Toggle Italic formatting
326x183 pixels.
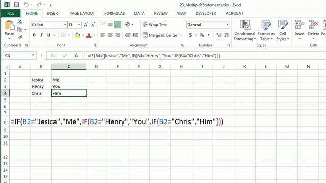pyautogui.click(x=41, y=35)
